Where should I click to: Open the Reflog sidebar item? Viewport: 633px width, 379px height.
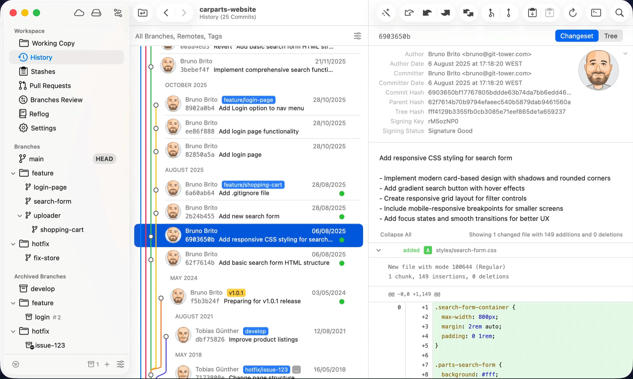pyautogui.click(x=66, y=114)
